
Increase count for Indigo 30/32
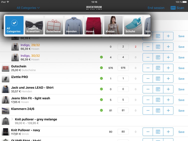[168, 57]
